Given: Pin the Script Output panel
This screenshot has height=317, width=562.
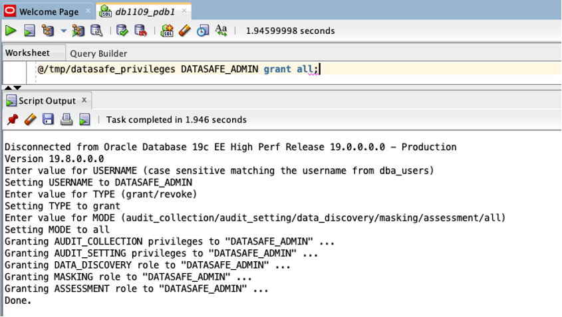Looking at the screenshot, I should [12, 120].
